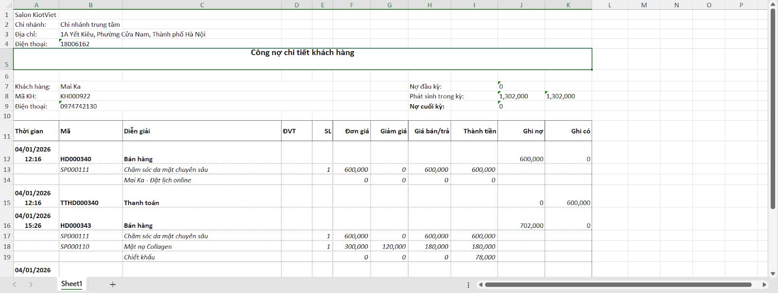Click the 'Nợ đầu kỳ:' label
Screen dimensions: 778x293
(425, 87)
